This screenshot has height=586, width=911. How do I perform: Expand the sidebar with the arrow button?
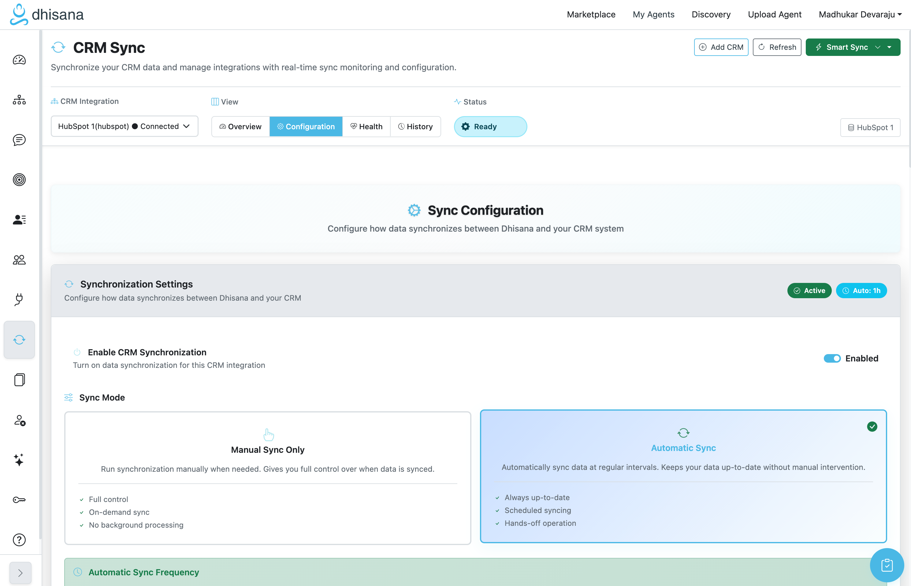pyautogui.click(x=20, y=573)
